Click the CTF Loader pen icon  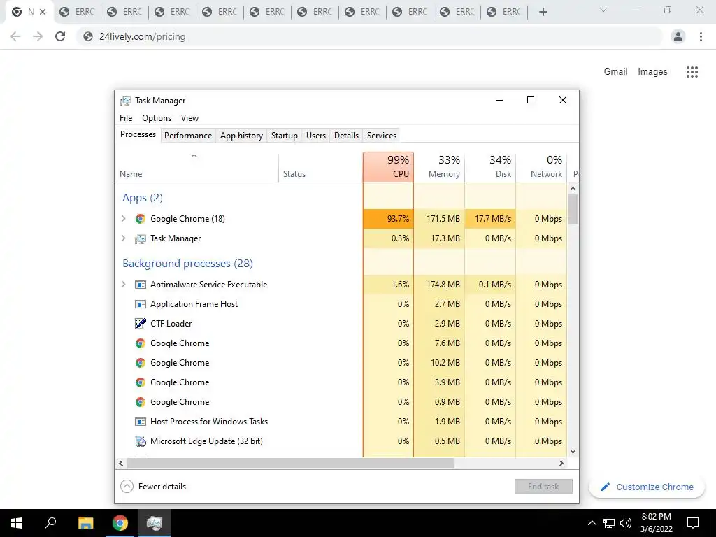140,324
